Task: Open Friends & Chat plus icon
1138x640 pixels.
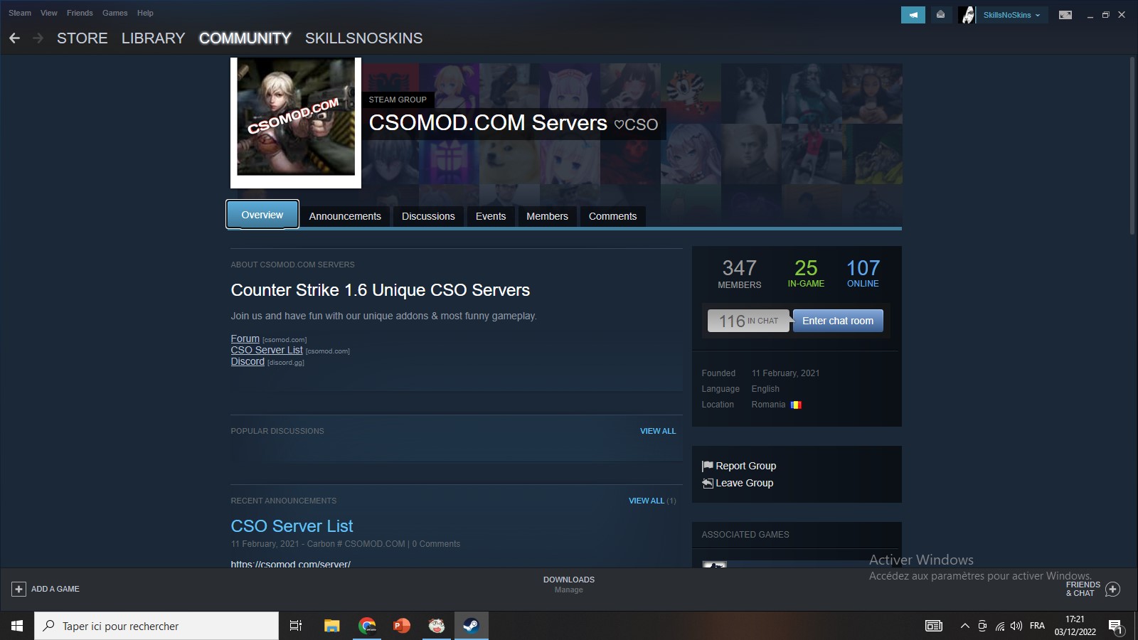Action: tap(1113, 589)
